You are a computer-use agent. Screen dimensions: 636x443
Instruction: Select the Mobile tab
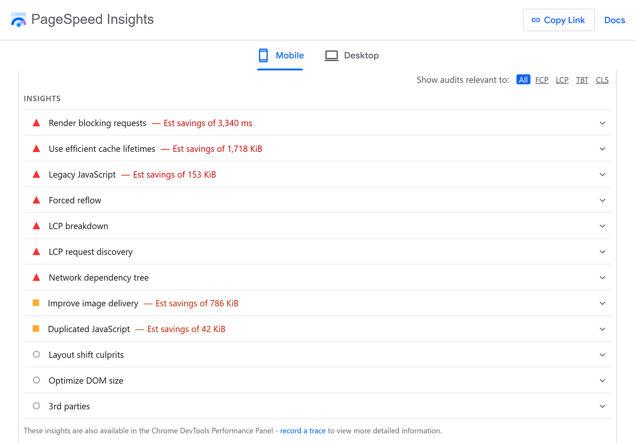[289, 55]
